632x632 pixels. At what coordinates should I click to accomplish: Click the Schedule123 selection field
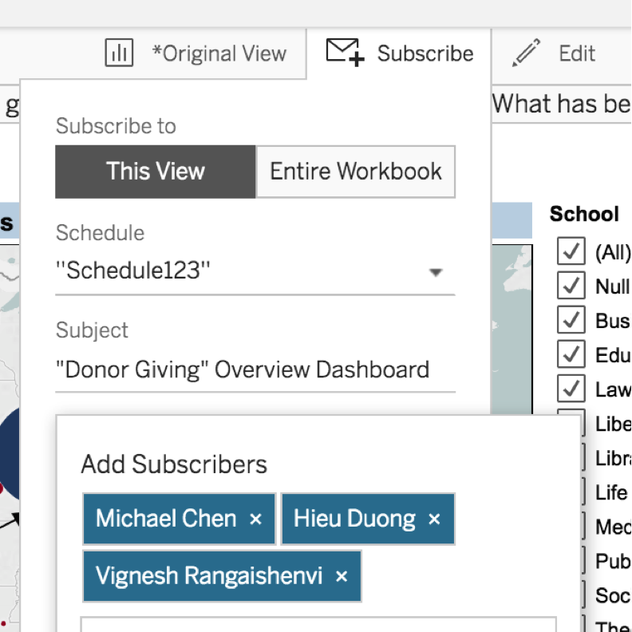coord(239,271)
